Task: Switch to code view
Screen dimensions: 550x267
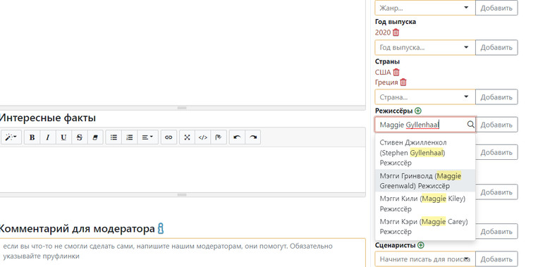Action: point(203,137)
